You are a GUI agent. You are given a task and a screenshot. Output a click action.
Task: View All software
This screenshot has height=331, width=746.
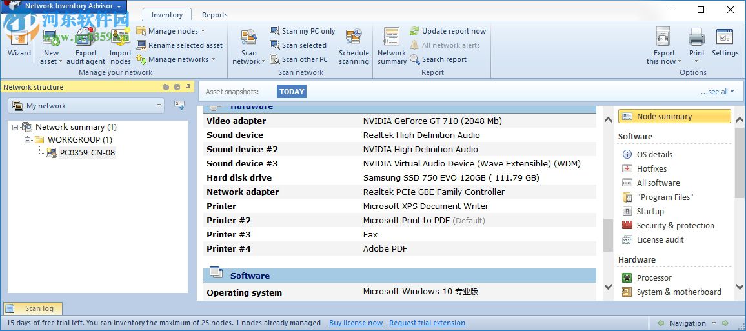pyautogui.click(x=652, y=183)
